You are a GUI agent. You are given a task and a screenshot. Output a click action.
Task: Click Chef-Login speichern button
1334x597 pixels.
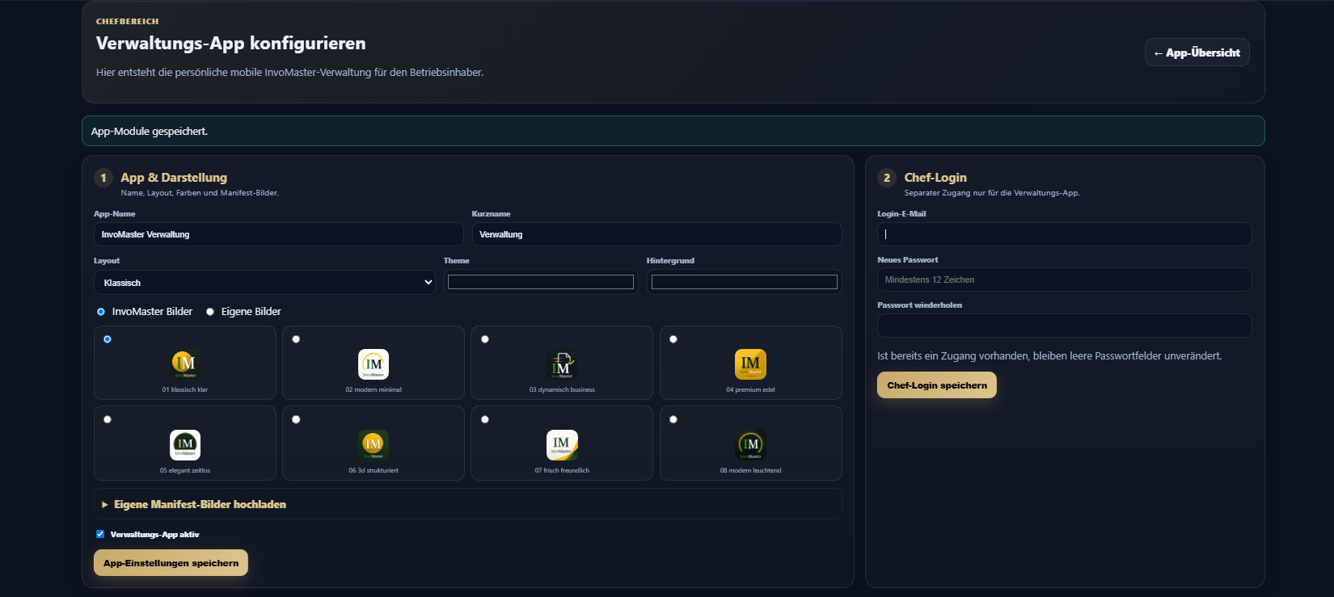tap(937, 385)
